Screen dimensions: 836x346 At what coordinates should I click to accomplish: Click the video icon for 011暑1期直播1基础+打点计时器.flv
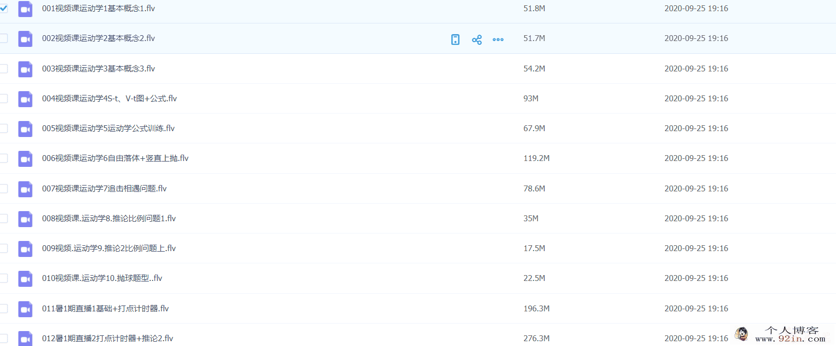tap(25, 309)
